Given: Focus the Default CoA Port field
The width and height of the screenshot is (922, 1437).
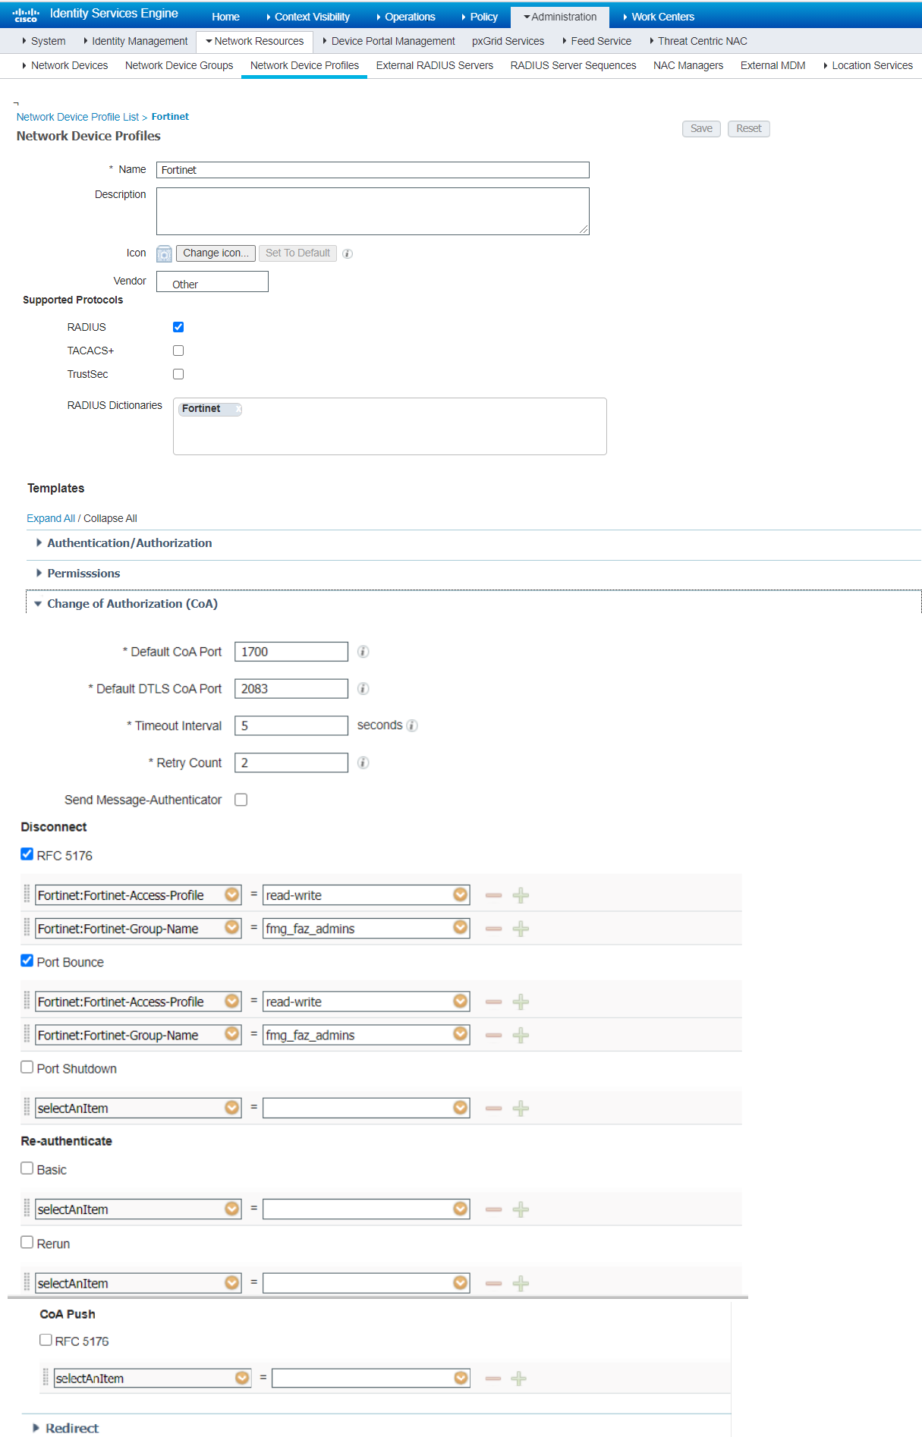Looking at the screenshot, I should [291, 652].
